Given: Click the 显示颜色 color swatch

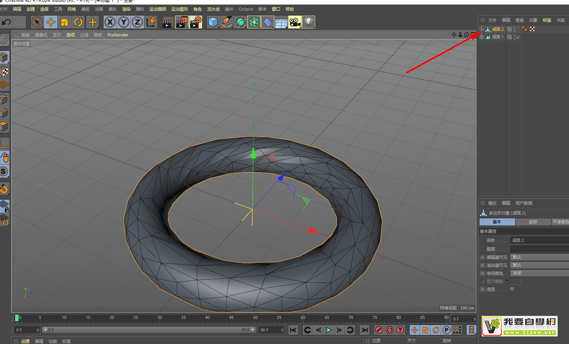Looking at the screenshot, I should click(516, 281).
